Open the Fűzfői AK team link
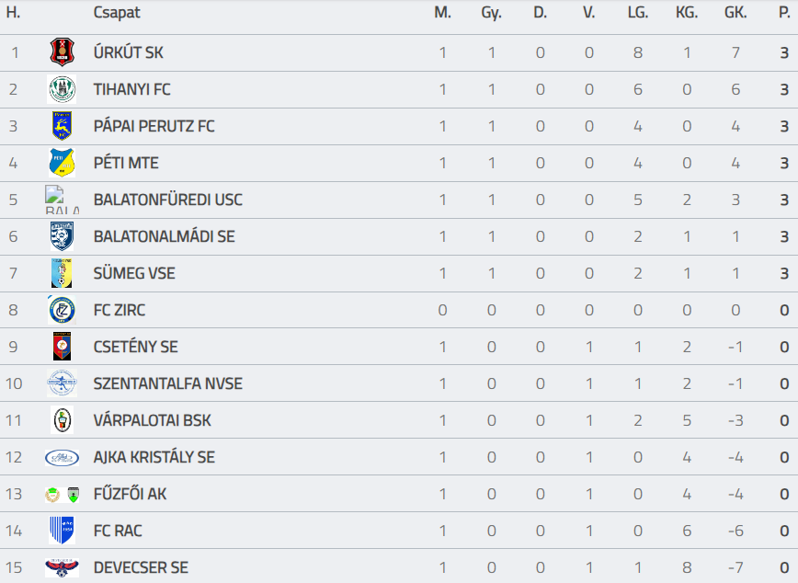798x583 pixels. (130, 494)
